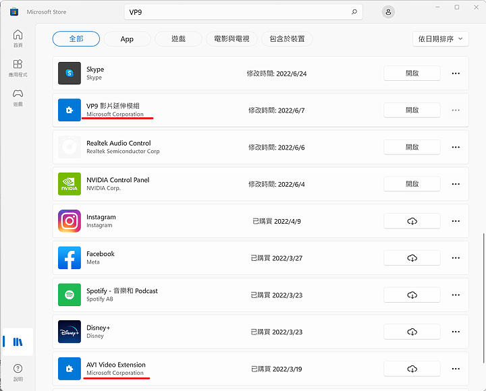
Task: Download Disney+ via cloud icon
Action: click(412, 332)
